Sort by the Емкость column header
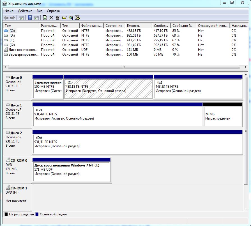251x226 pixels. pyautogui.click(x=138, y=25)
